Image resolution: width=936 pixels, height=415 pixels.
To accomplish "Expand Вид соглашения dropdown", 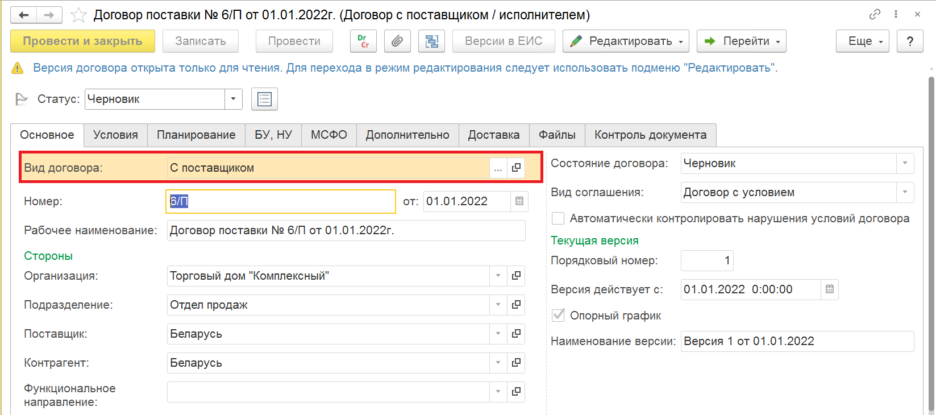I will pos(905,192).
